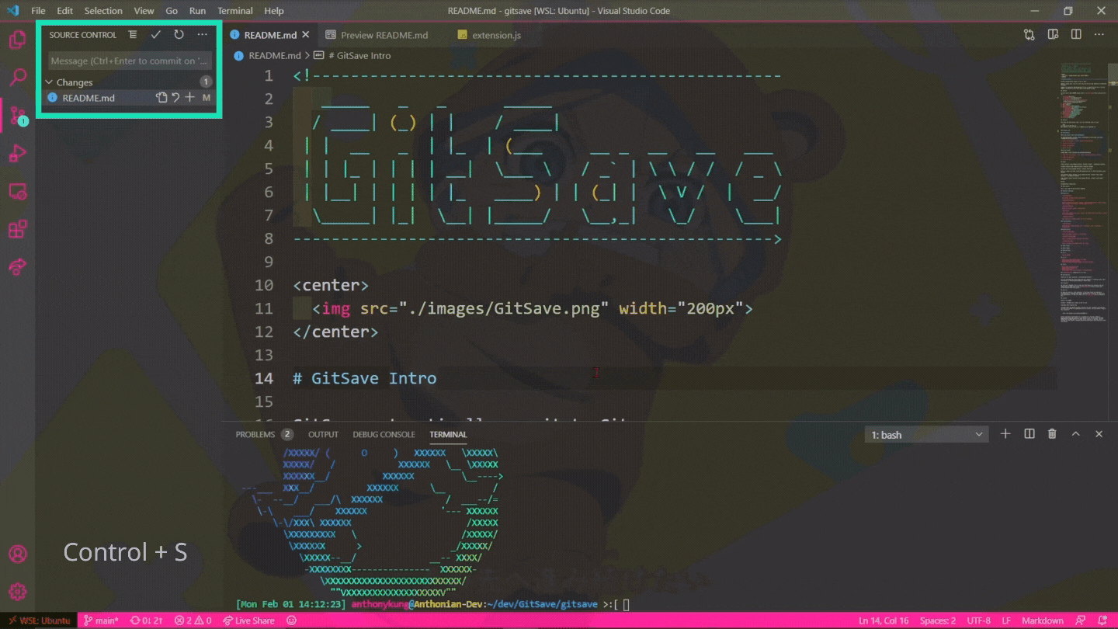Open the Explorer view in activity bar
1118x629 pixels.
point(17,39)
